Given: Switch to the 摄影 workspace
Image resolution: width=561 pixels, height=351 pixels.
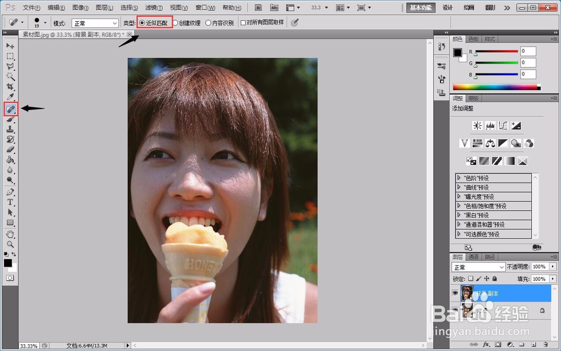Looking at the screenshot, I should tap(490, 7).
